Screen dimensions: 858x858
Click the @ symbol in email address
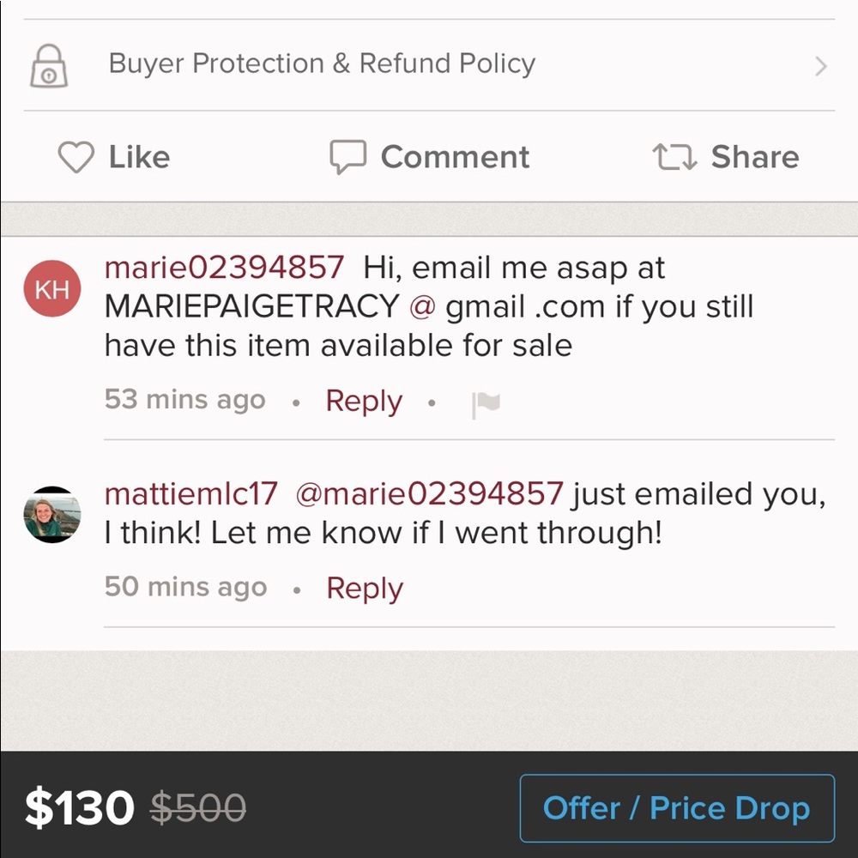423,306
